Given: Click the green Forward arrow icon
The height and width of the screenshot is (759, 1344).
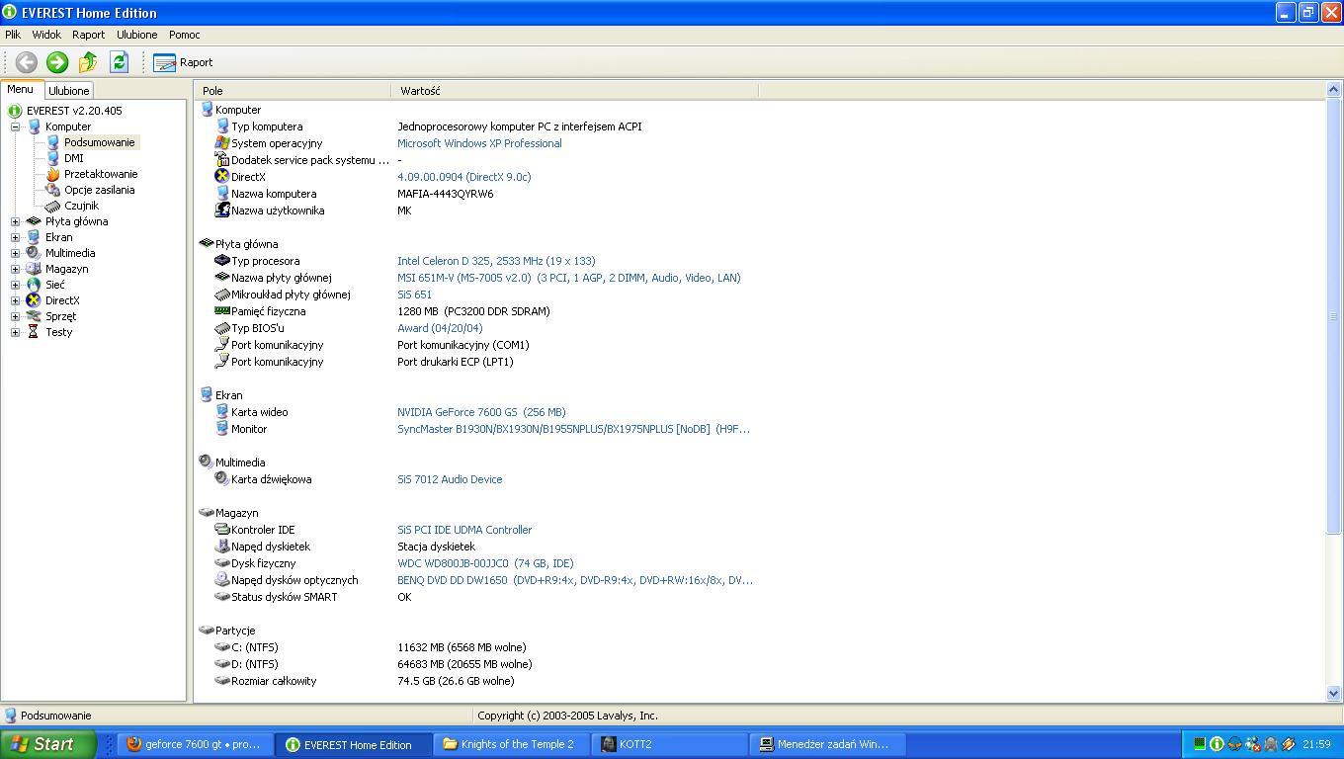Looking at the screenshot, I should coord(57,62).
